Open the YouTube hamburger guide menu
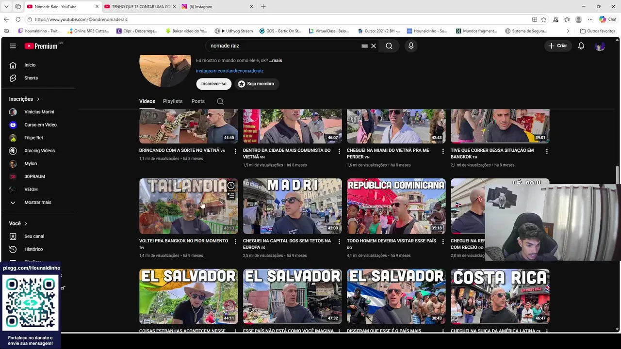This screenshot has height=349, width=621. pos(13,46)
